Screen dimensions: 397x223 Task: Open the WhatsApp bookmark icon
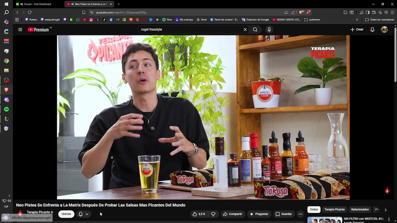tap(78, 20)
